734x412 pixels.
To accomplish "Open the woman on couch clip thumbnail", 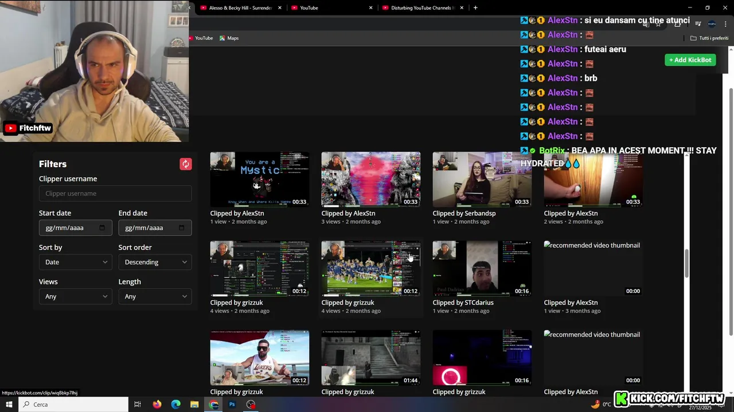I will [x=482, y=179].
